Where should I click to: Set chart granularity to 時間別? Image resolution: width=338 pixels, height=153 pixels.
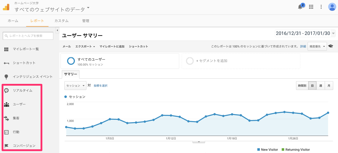click(x=302, y=86)
